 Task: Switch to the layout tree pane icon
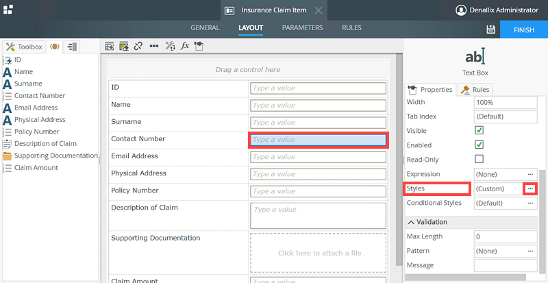point(72,47)
